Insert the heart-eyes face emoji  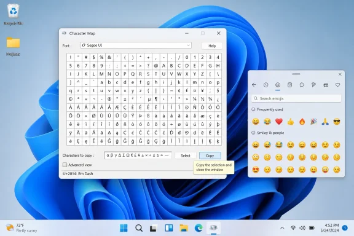point(256,170)
